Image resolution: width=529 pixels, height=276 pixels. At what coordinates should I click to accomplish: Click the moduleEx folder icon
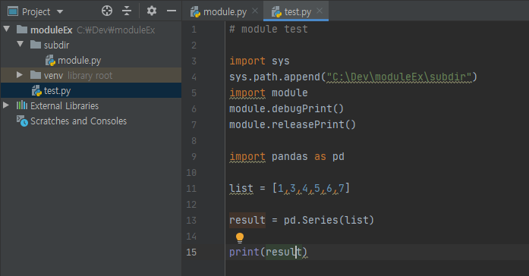click(22, 30)
